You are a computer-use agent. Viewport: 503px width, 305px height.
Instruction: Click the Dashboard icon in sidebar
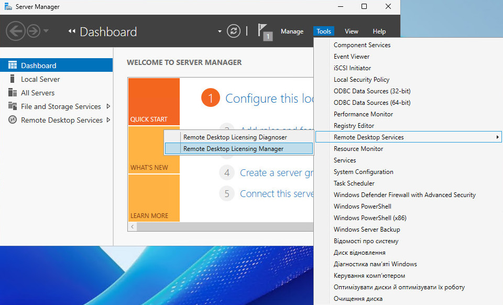[13, 65]
